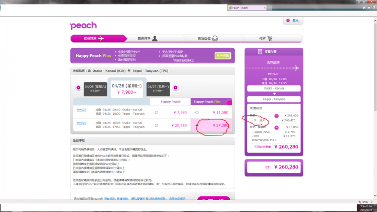Click the page scrollbar up arrow
This screenshot has height=212, width=377.
(375, 21)
